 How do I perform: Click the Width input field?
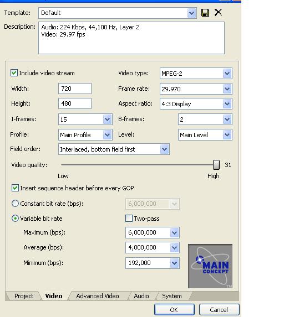(75, 89)
